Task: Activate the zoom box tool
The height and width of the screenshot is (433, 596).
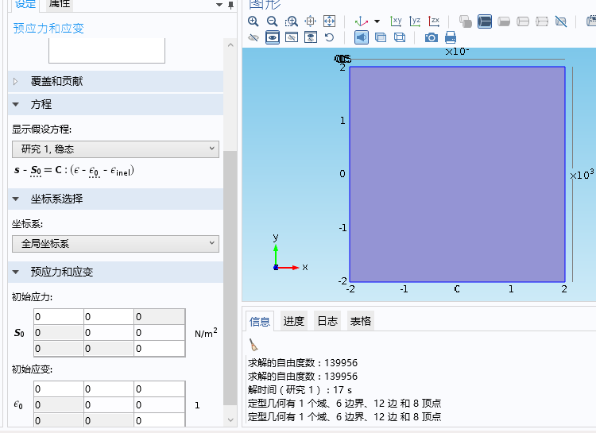Action: pyautogui.click(x=291, y=21)
